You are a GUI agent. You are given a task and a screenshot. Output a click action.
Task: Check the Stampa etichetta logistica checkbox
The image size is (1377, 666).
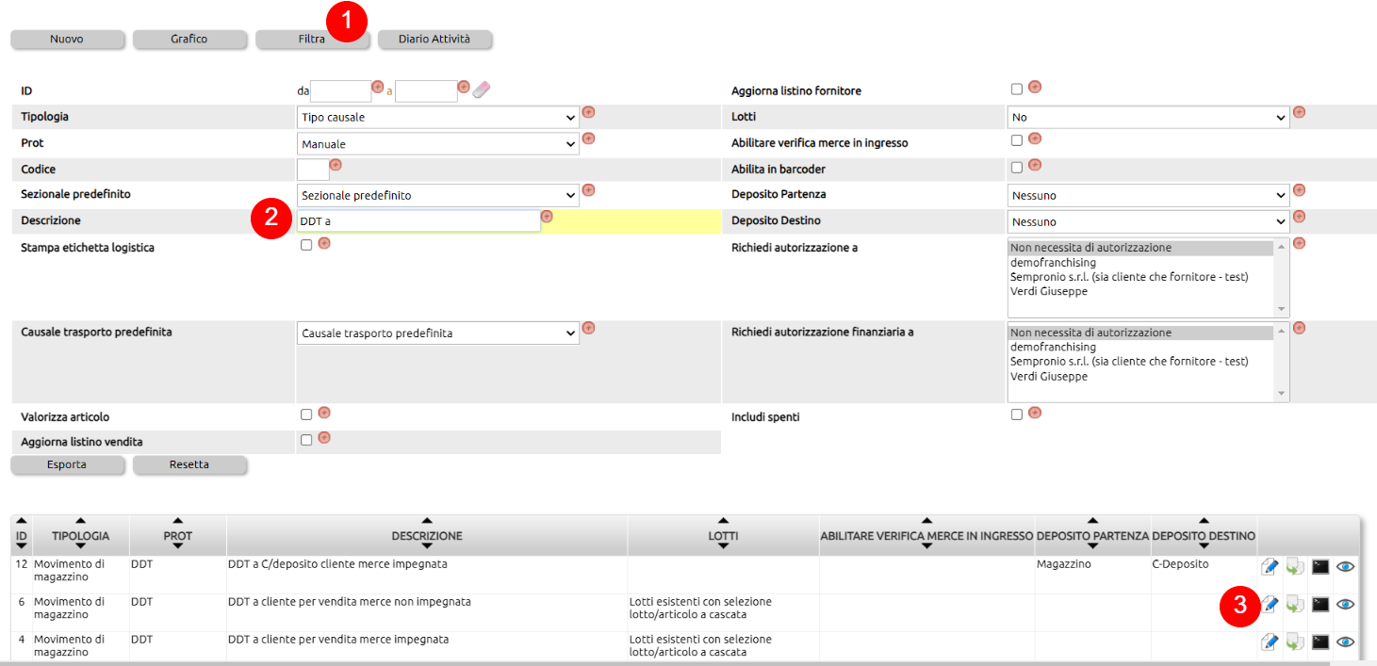coord(305,245)
